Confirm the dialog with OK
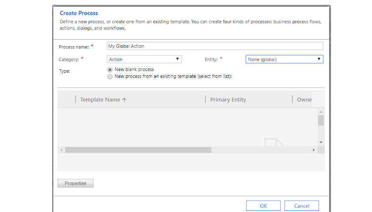This screenshot has height=212, width=372. [x=263, y=205]
